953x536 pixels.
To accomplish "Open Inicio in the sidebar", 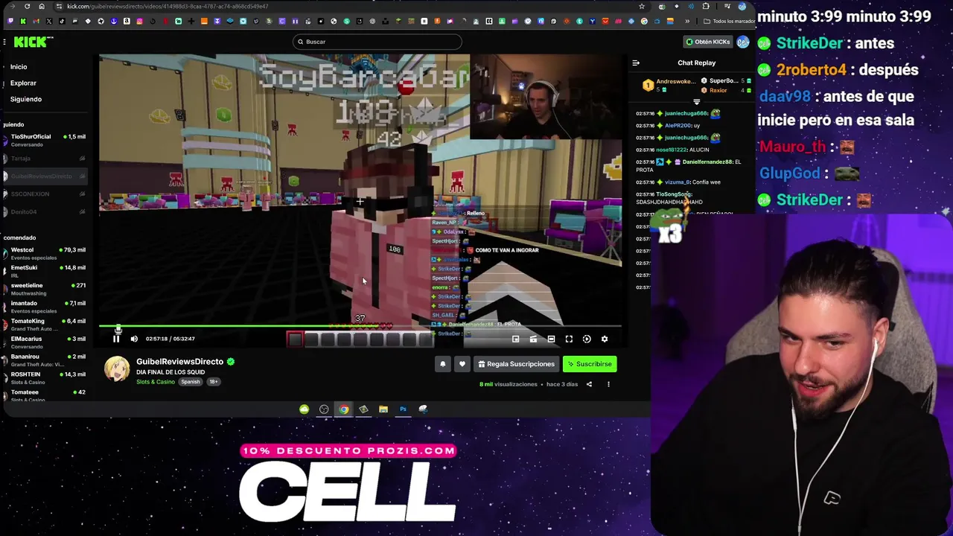I will click(x=19, y=67).
